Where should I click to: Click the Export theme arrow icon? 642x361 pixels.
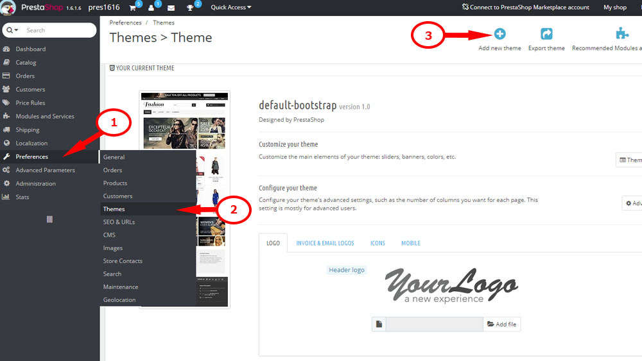[x=546, y=34]
